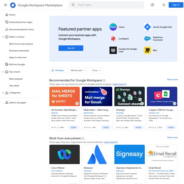This screenshot has height=184, width=184.
Task: Open the help question mark icon
Action: point(152,5)
